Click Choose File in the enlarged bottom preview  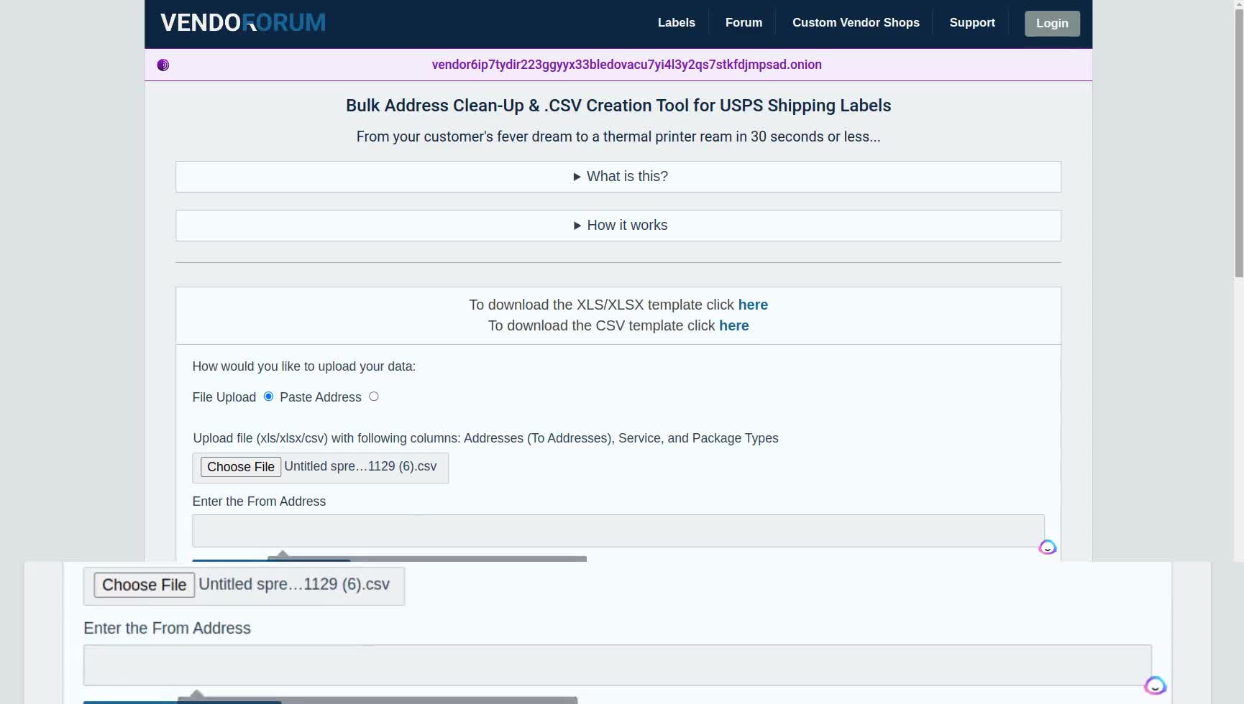pyautogui.click(x=144, y=585)
